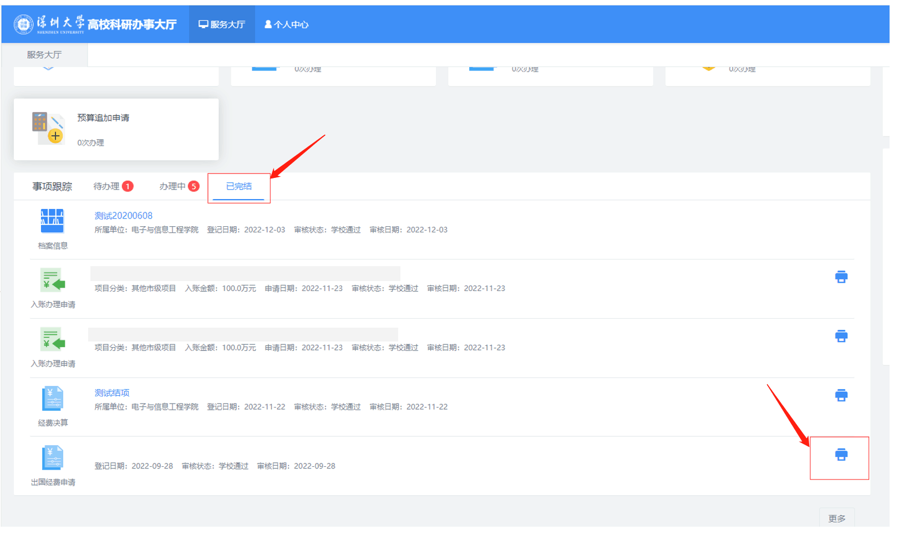Print the first 入账办理申请 record
Image resolution: width=899 pixels, height=535 pixels.
pos(841,277)
